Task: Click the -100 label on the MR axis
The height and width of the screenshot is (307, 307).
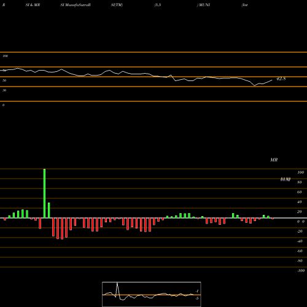Action: (x=301, y=271)
